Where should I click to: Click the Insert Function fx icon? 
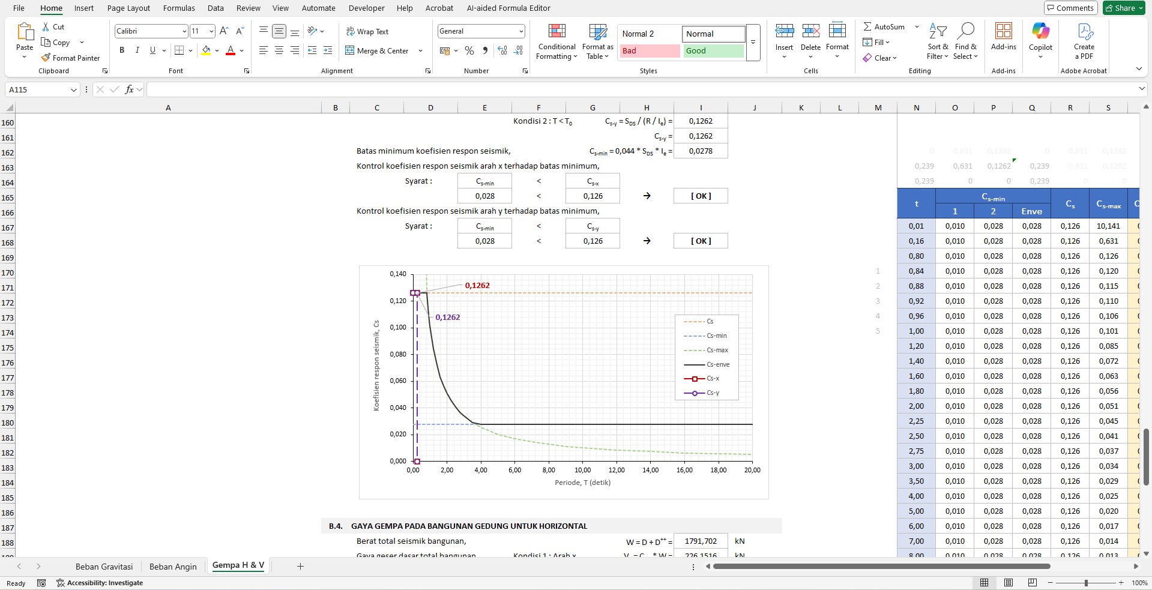(x=129, y=89)
